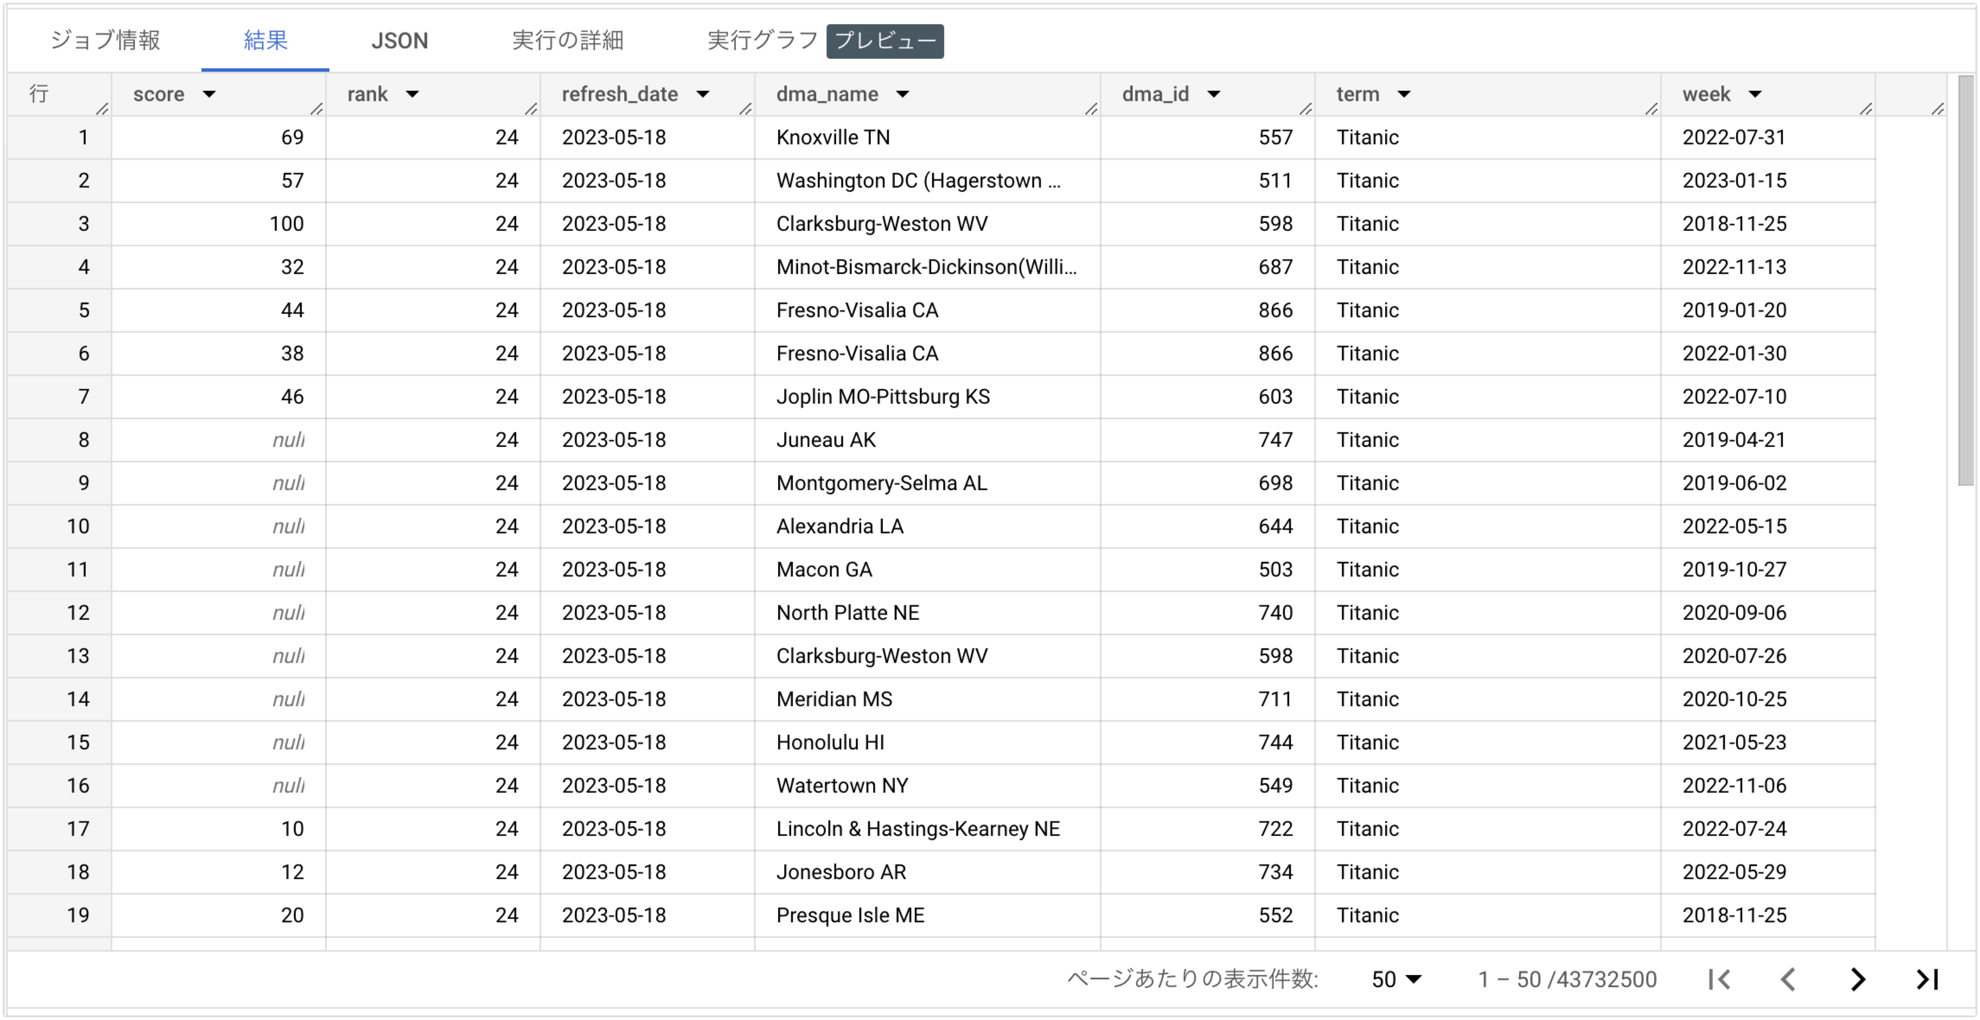Image resolution: width=1980 pixels, height=1020 pixels.
Task: Open score column sort menu arrow
Action: click(209, 95)
